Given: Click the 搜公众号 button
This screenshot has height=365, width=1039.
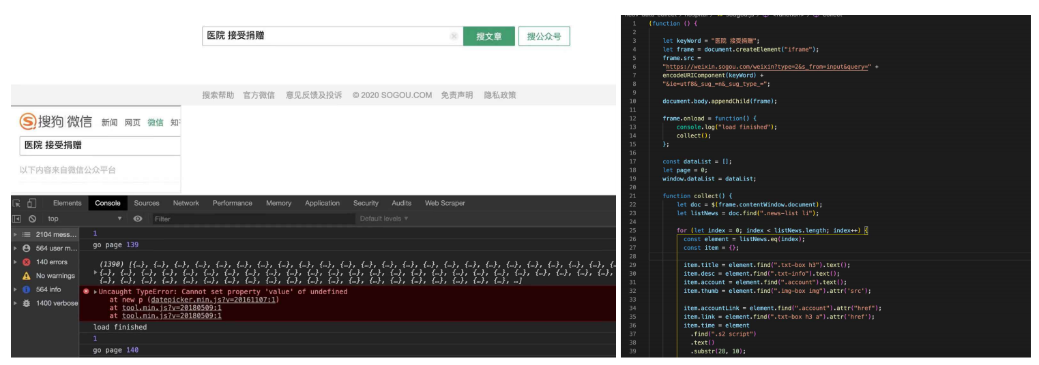Looking at the screenshot, I should click(x=544, y=36).
